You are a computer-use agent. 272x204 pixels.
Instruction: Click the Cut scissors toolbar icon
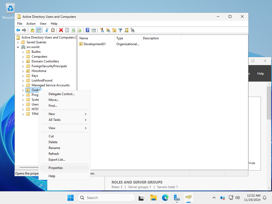[47, 30]
